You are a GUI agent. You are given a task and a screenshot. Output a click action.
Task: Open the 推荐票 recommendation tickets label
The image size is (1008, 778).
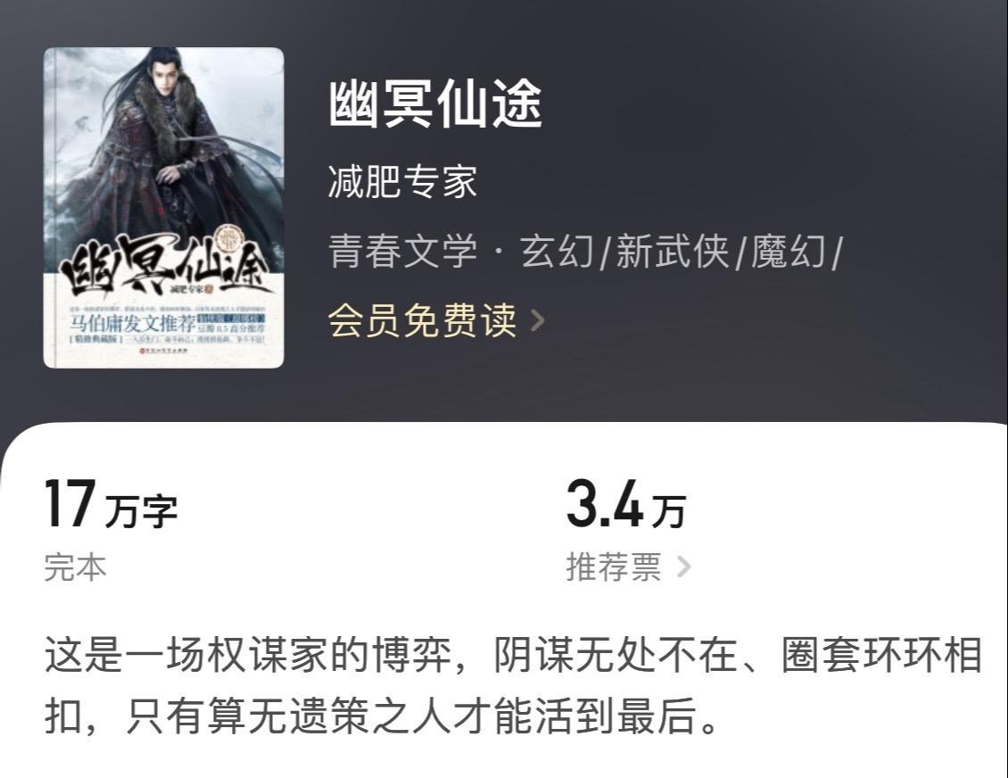tap(614, 567)
